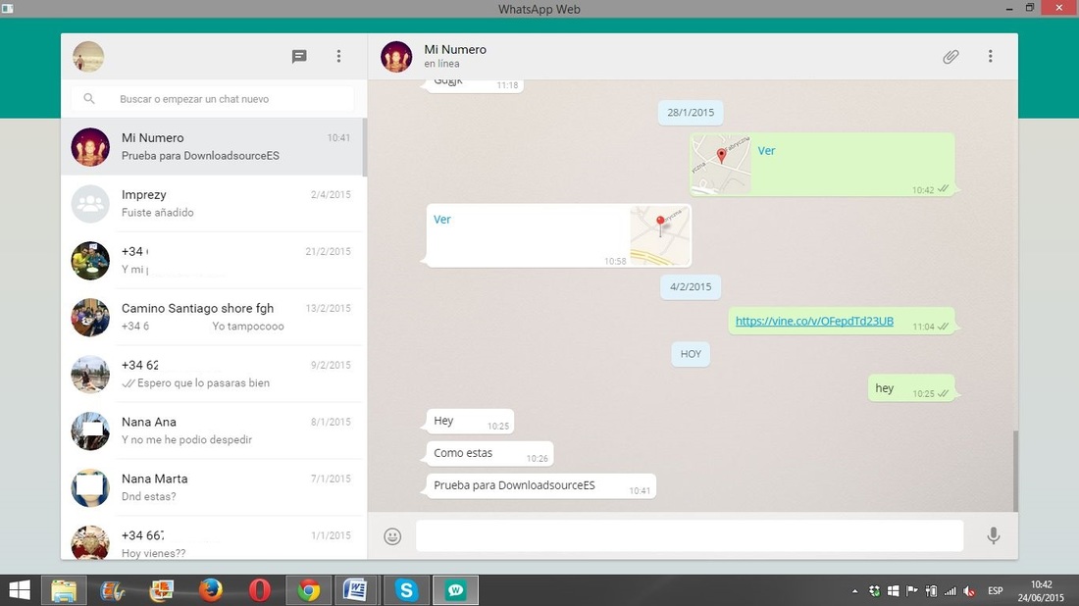Open the taskbar clock and date
This screenshot has height=606, width=1079.
click(x=1041, y=591)
